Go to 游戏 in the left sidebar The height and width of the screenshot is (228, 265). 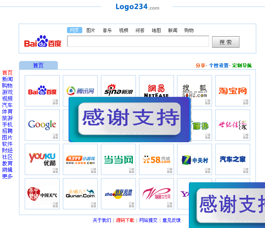click(x=7, y=92)
